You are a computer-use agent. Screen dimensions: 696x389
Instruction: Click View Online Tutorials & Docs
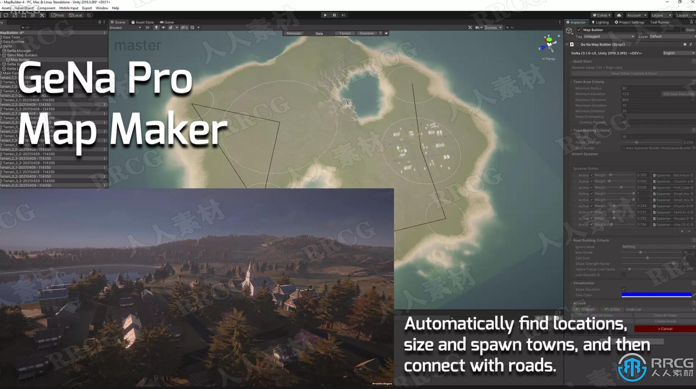633,73
